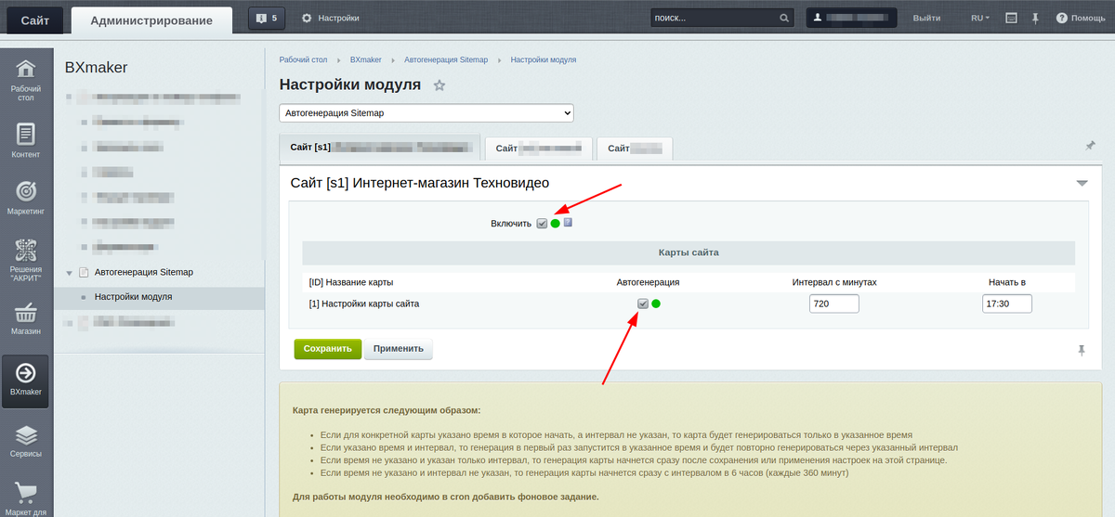The width and height of the screenshot is (1115, 517).
Task: Select the third Сайт settings tab
Action: tap(635, 149)
